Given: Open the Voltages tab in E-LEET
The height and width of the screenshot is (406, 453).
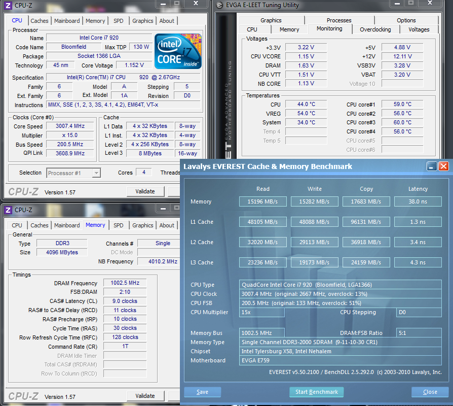Looking at the screenshot, I should pos(419,29).
